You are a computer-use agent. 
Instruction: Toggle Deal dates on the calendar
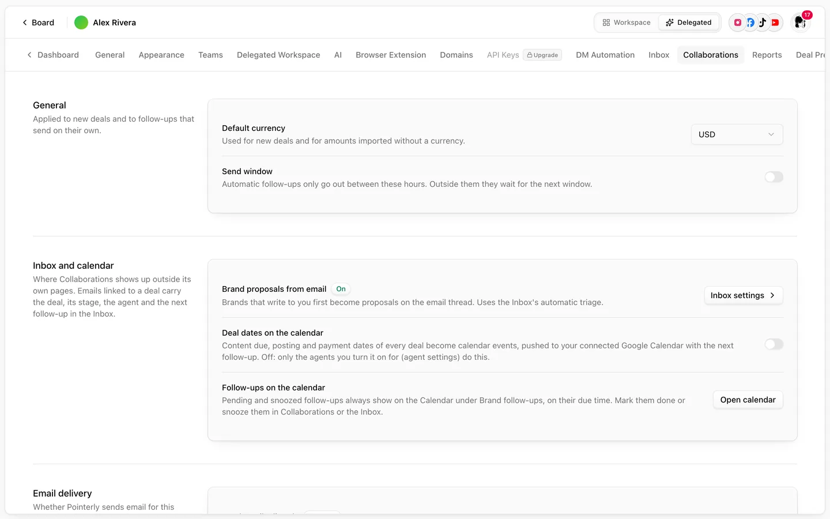tap(774, 344)
